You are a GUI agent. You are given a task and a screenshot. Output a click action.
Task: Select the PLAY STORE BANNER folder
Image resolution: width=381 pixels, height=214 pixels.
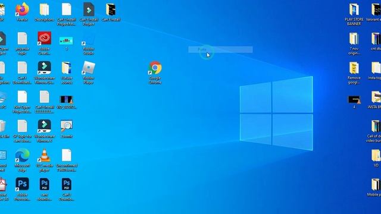[354, 10]
